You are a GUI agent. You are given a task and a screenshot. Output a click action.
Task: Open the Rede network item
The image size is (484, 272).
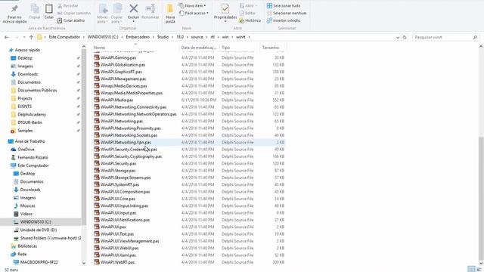click(x=19, y=254)
